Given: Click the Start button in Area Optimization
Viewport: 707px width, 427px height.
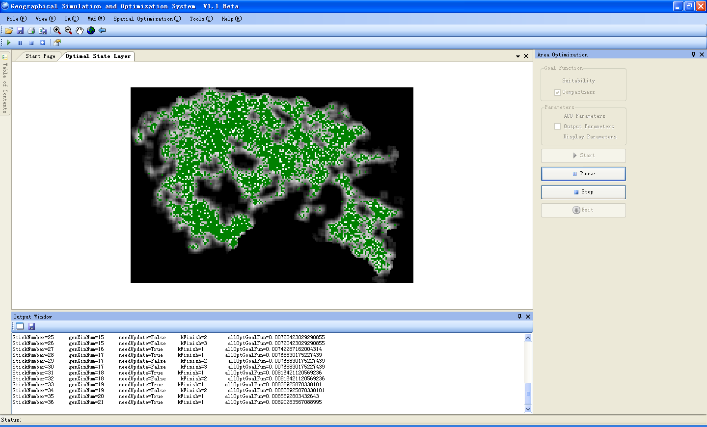Looking at the screenshot, I should click(583, 156).
